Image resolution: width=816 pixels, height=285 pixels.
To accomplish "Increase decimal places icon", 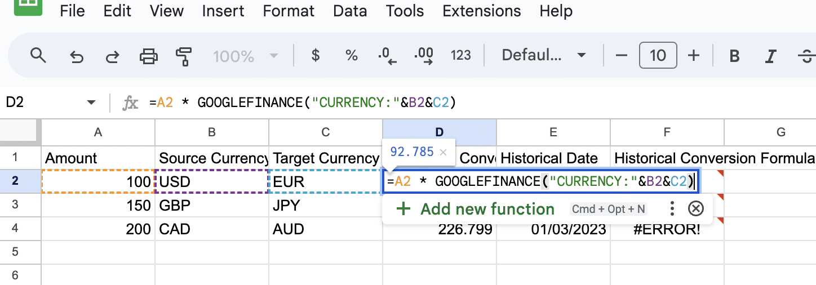I will (x=423, y=55).
